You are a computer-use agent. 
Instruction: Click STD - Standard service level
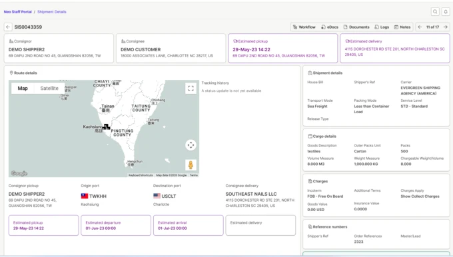tap(414, 107)
